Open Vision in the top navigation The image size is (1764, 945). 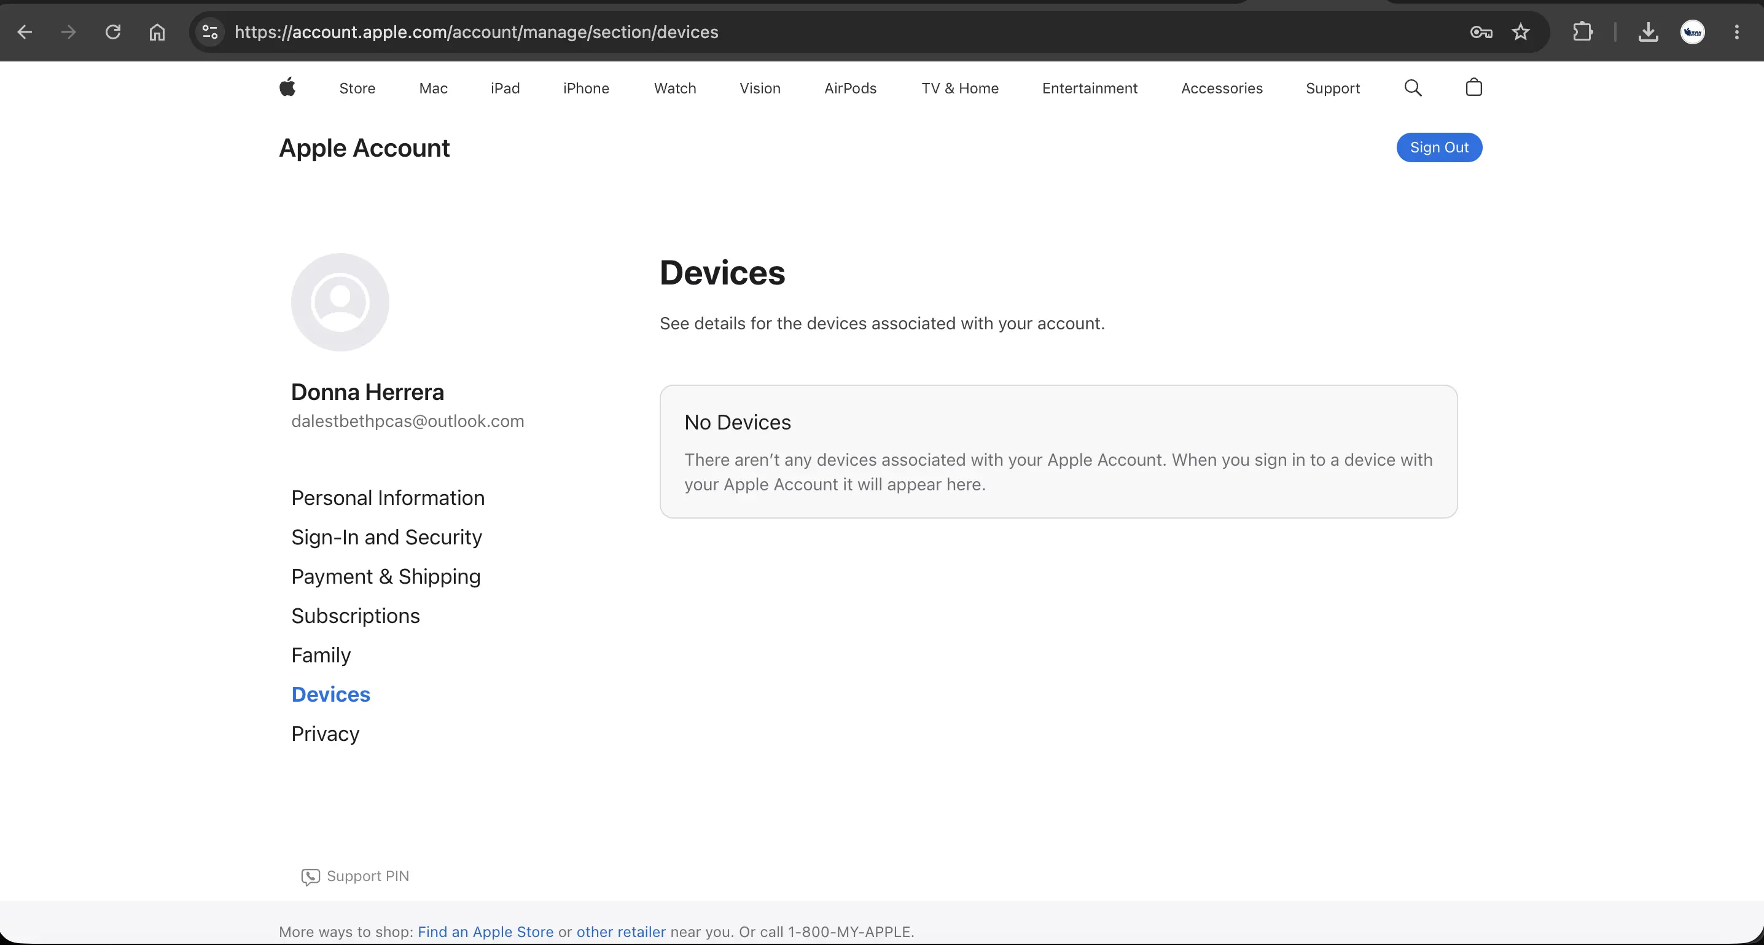760,88
